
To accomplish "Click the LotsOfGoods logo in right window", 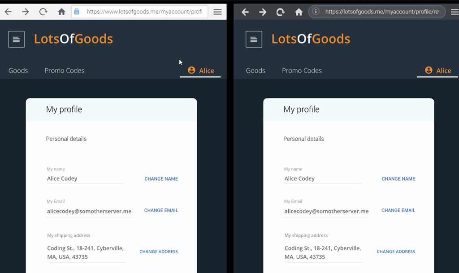I will click(x=311, y=39).
